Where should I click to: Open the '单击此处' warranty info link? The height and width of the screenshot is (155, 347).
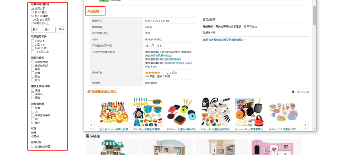coord(252,27)
